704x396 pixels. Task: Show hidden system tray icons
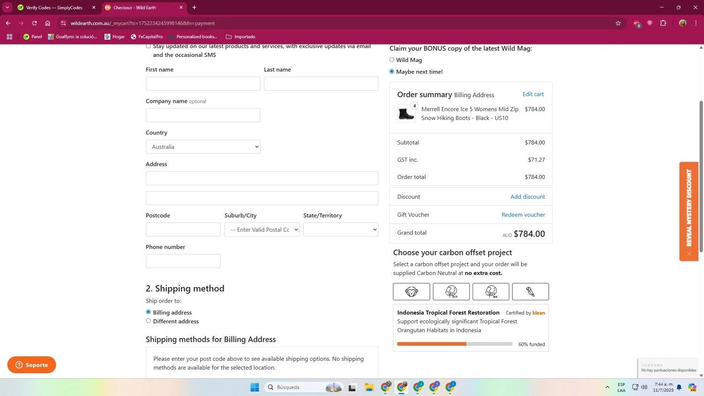(607, 387)
